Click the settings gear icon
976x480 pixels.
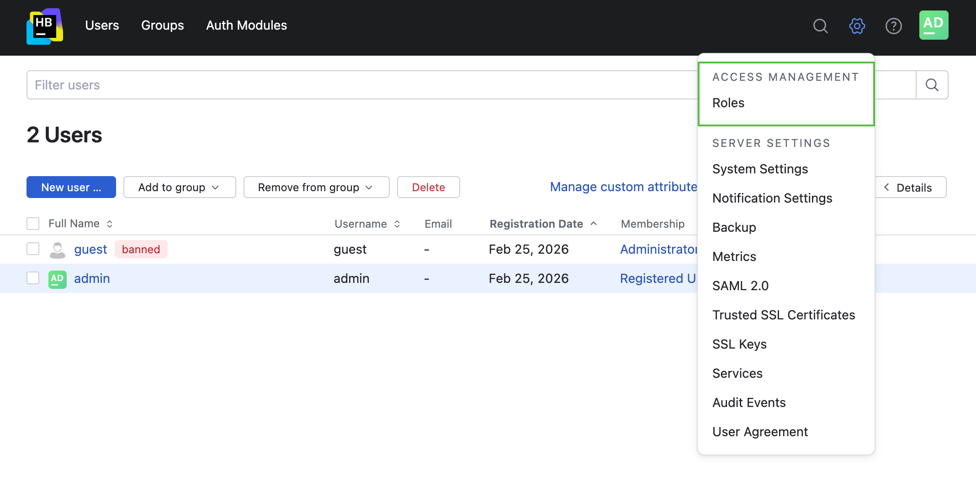[x=857, y=26]
